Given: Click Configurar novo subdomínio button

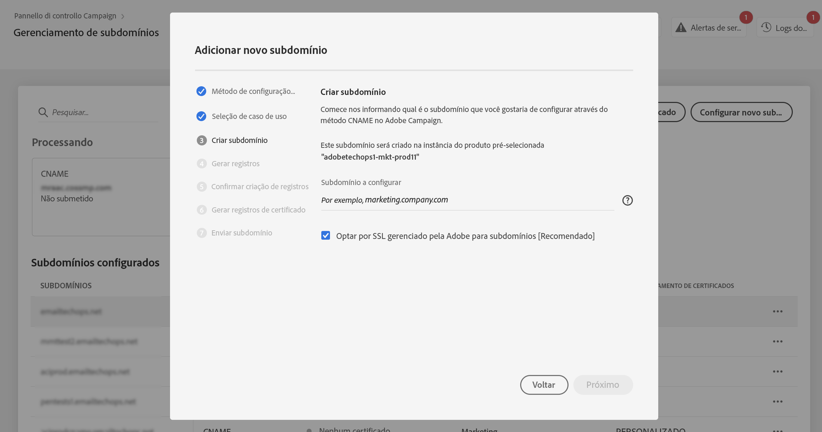Looking at the screenshot, I should [741, 112].
